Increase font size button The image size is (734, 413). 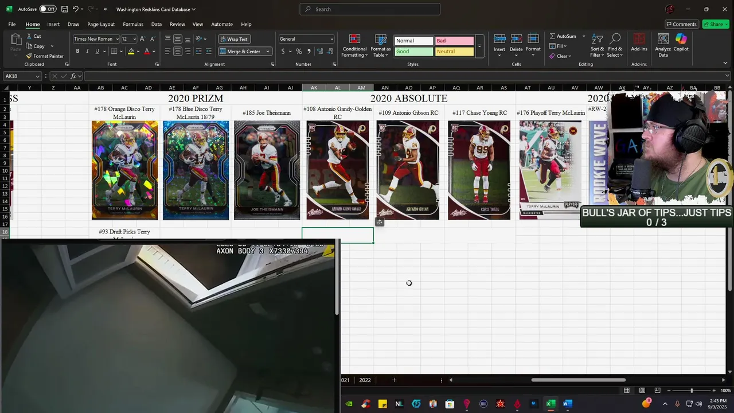pos(143,39)
